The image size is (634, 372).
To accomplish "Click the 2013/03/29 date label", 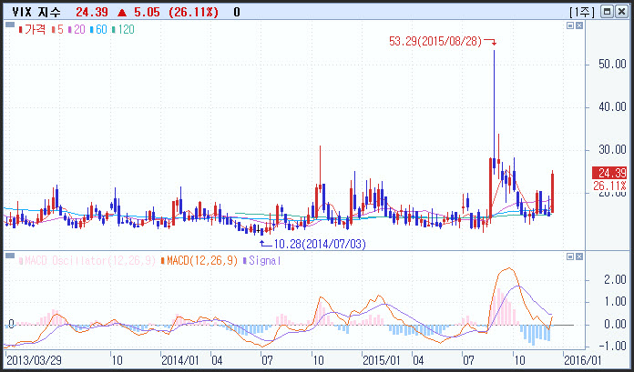I will coord(35,360).
